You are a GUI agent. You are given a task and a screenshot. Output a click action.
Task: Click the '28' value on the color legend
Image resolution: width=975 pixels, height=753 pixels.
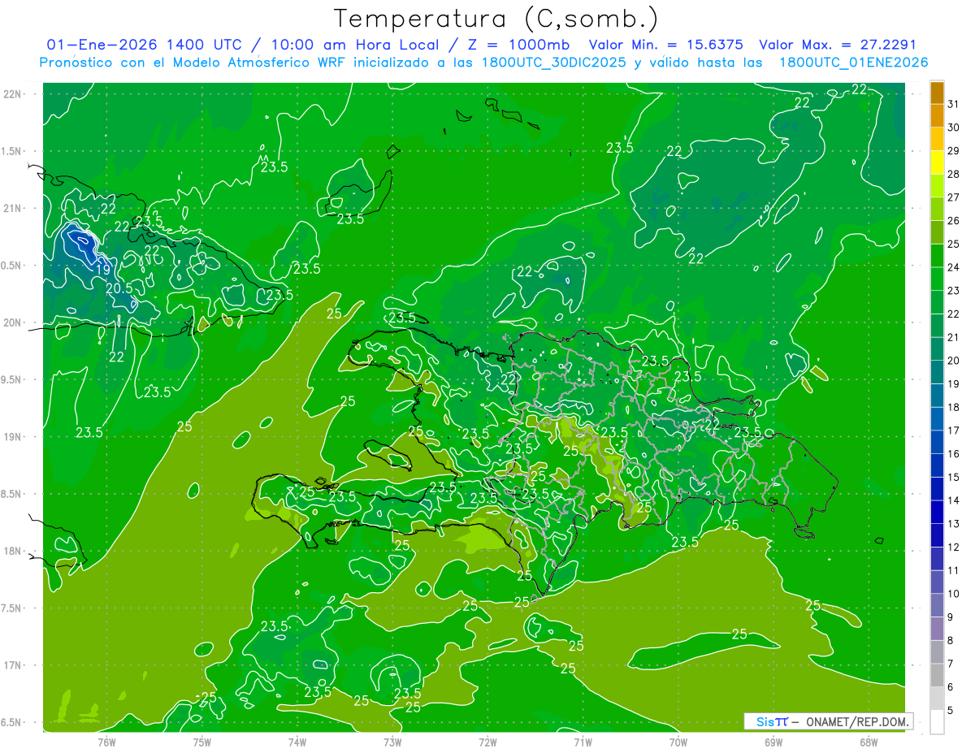[x=954, y=174]
